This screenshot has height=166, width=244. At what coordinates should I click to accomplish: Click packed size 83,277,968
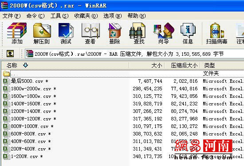(x=184, y=119)
